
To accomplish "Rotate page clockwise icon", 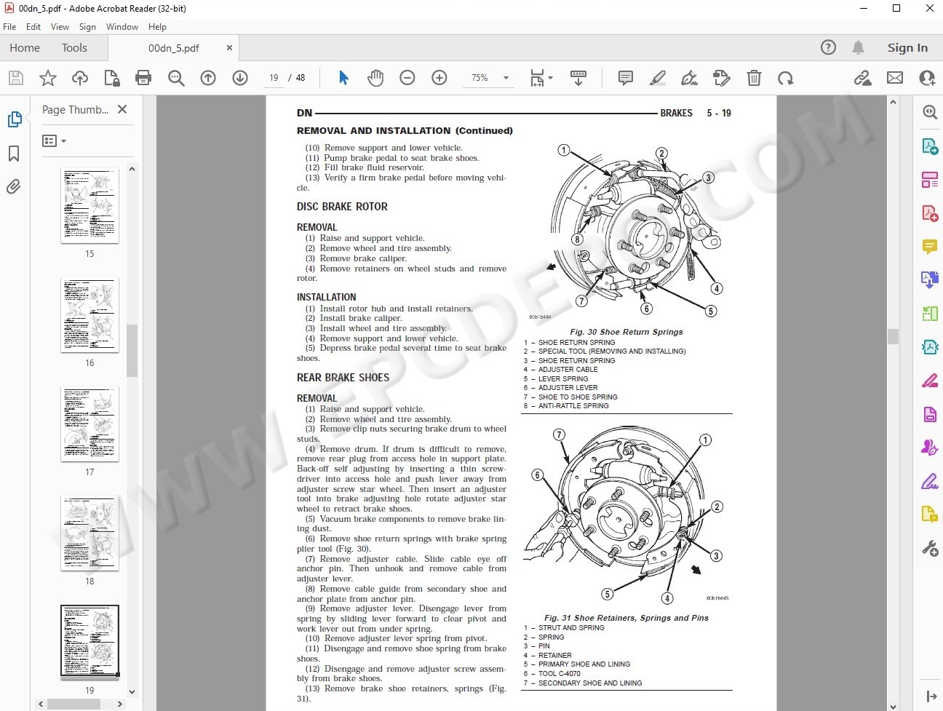I will tap(785, 78).
